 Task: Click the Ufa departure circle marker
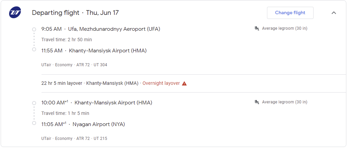point(34,29)
